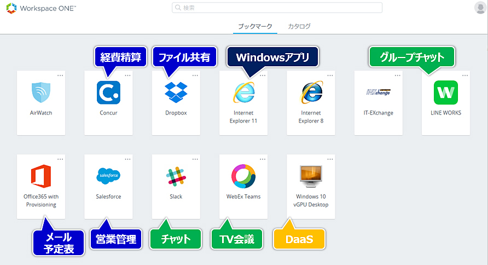Click the Dropbox label text
The width and height of the screenshot is (488, 265).
[176, 113]
